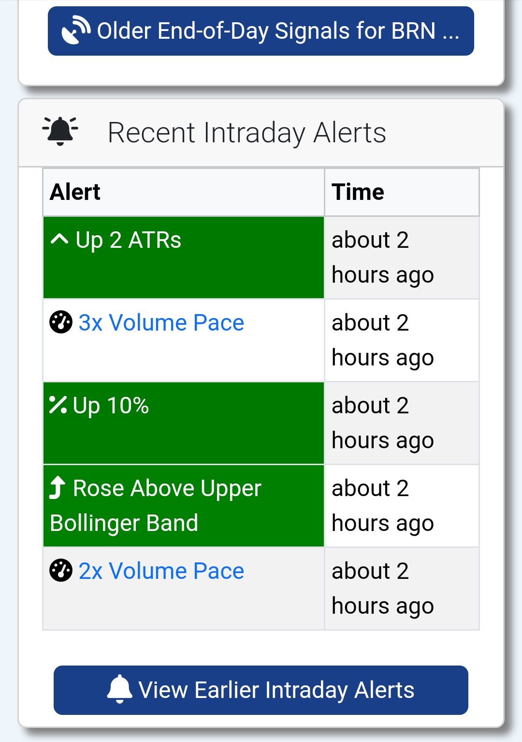The width and height of the screenshot is (522, 742).
Task: Click the upward arrow Bollinger Band icon
Action: pos(58,487)
